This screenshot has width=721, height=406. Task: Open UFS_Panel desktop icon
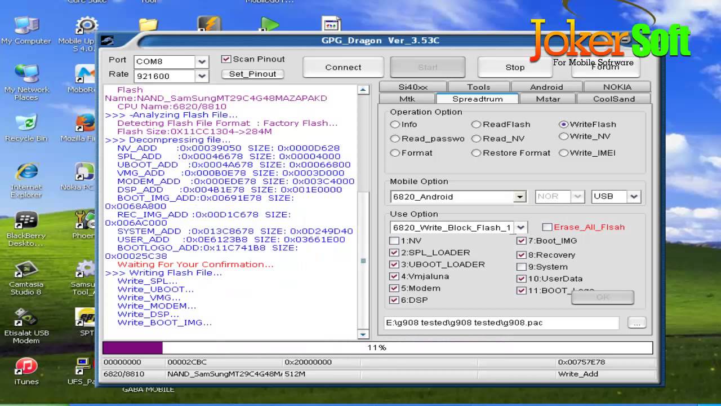coord(83,370)
